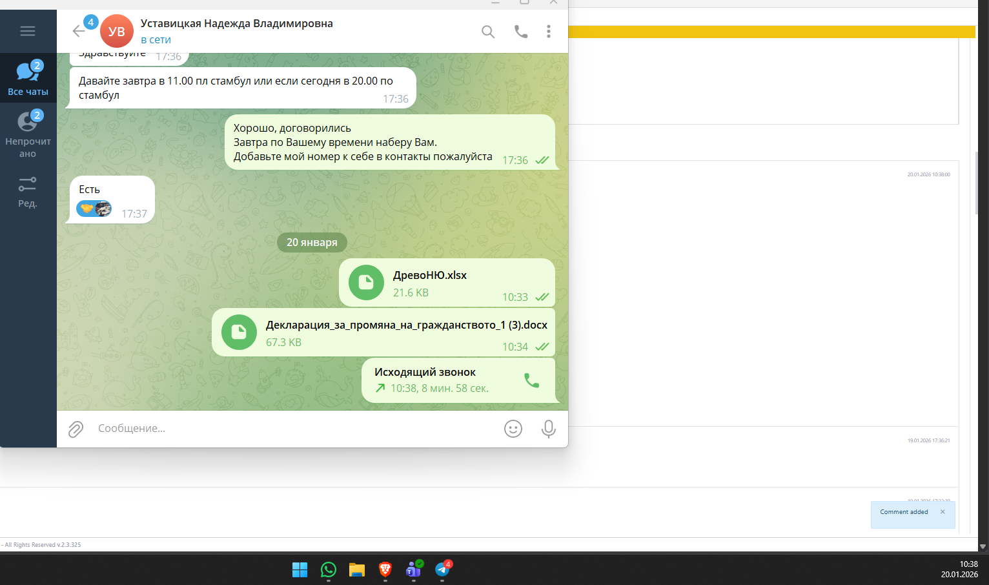This screenshot has height=585, width=989.
Task: Click the 67.3 KB file size label
Action: (283, 342)
